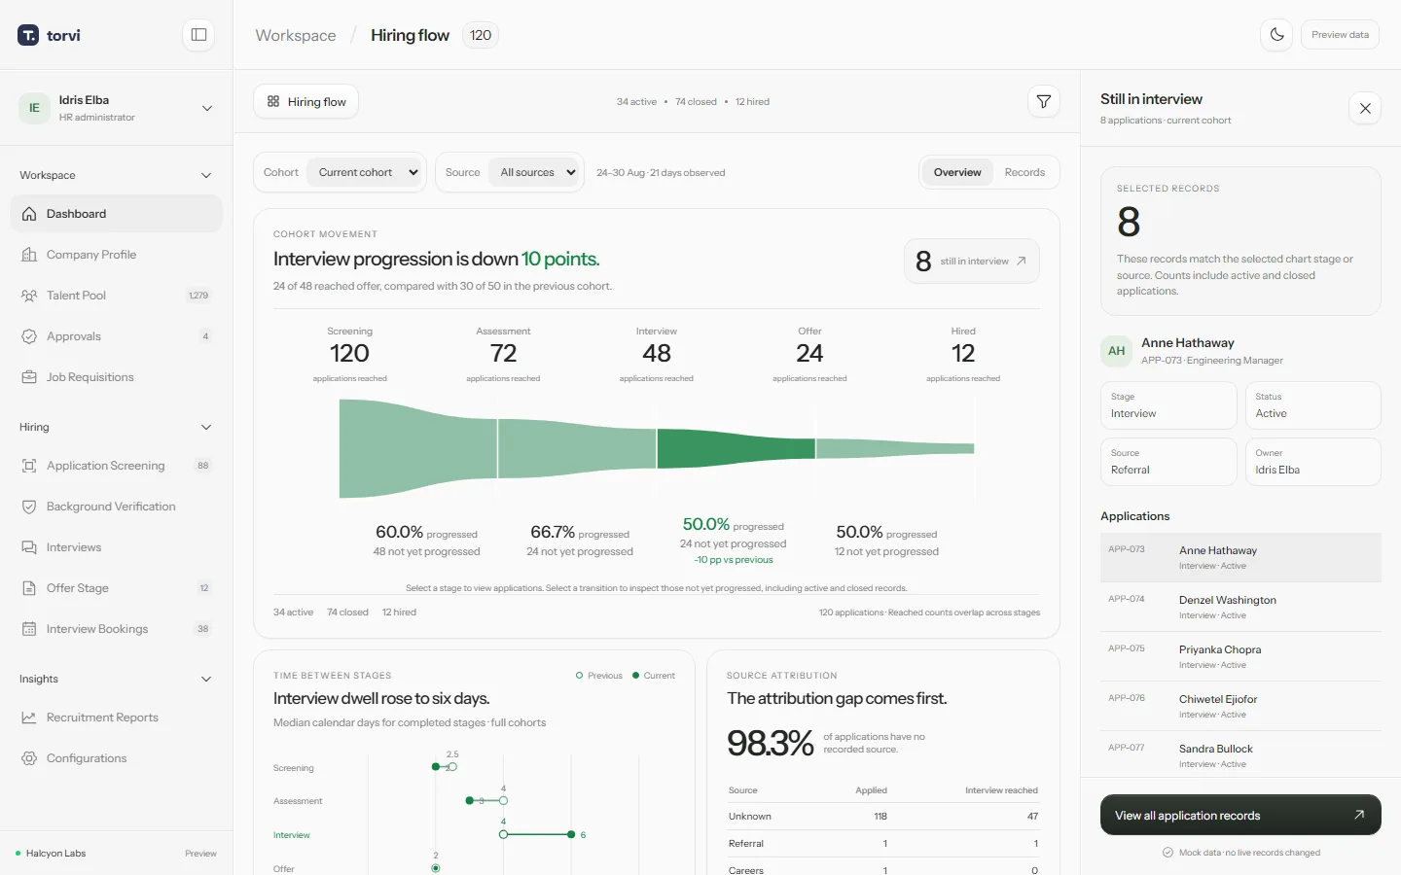Collapse the Insights sidebar section
The image size is (1401, 875).
click(116, 679)
